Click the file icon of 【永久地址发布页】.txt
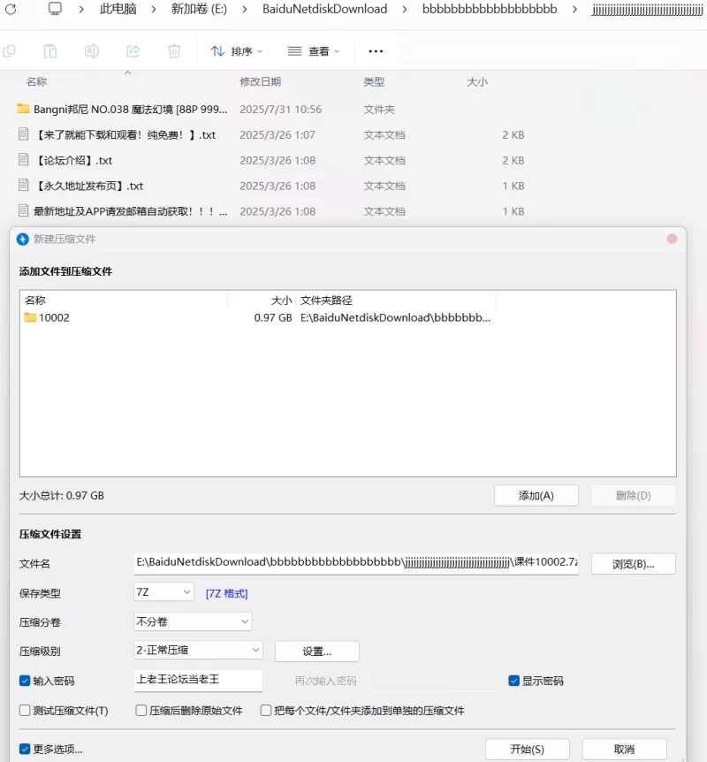Viewport: 707px width, 762px height. click(x=23, y=185)
